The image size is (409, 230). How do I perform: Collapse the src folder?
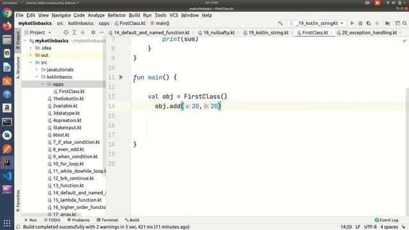pyautogui.click(x=31, y=63)
